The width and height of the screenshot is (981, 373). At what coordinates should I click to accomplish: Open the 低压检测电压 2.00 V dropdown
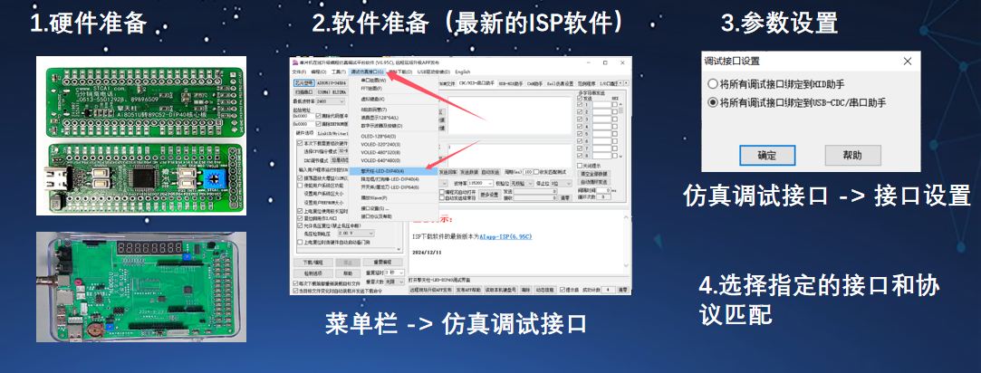pyautogui.click(x=355, y=233)
